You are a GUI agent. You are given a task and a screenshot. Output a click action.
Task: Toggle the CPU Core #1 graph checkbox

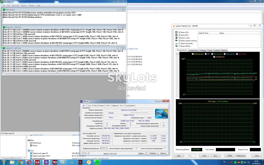coord(212,54)
